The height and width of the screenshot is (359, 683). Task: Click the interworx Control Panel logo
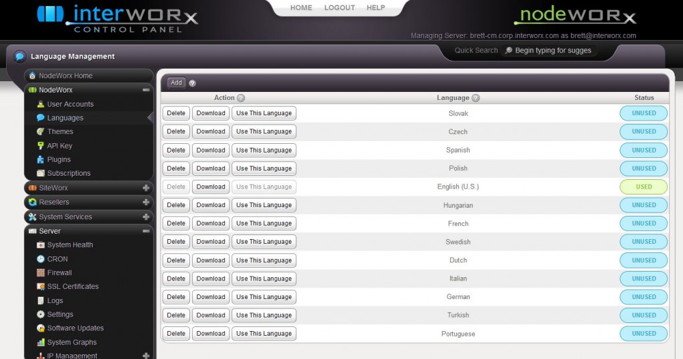(117, 18)
